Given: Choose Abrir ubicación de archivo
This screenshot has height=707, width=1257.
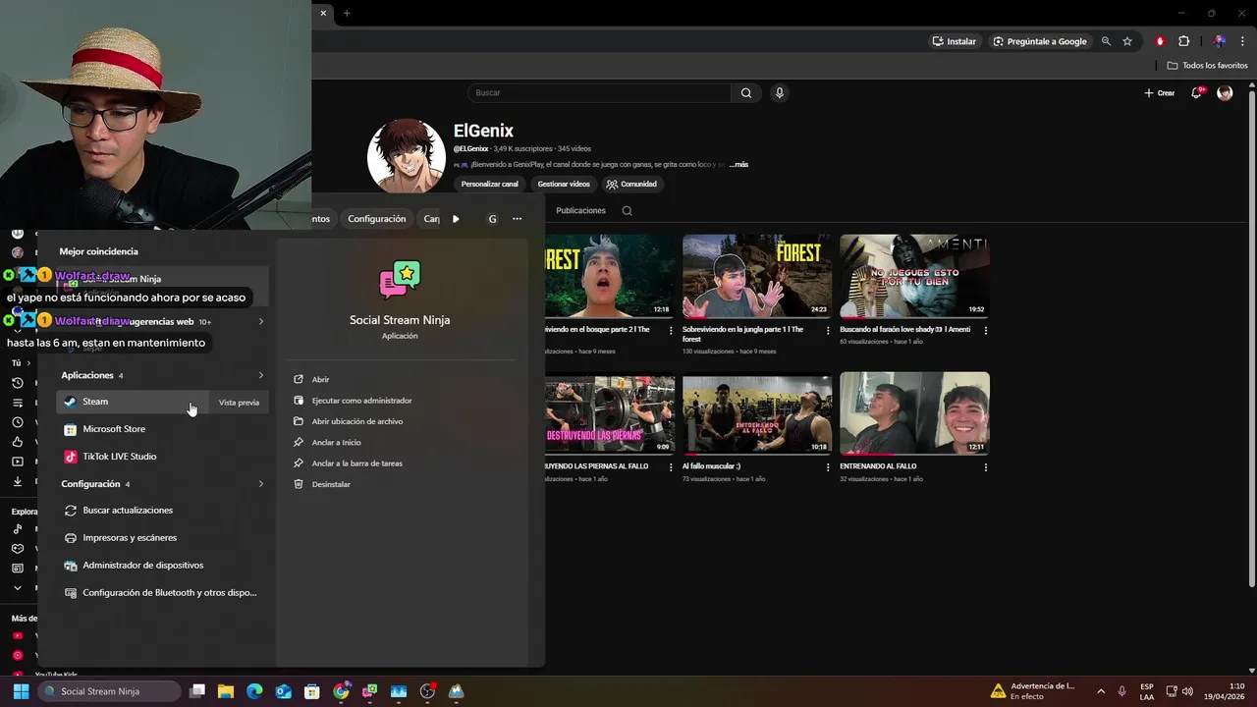Looking at the screenshot, I should 356,421.
